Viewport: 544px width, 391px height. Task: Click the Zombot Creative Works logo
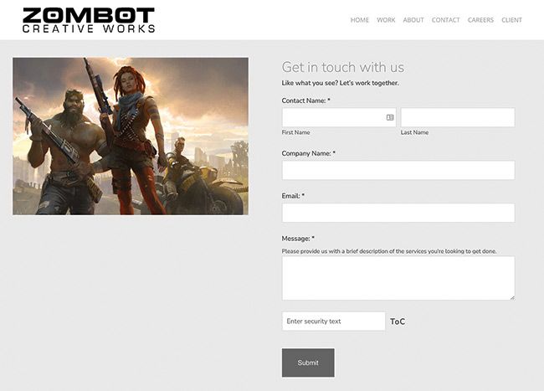89,20
